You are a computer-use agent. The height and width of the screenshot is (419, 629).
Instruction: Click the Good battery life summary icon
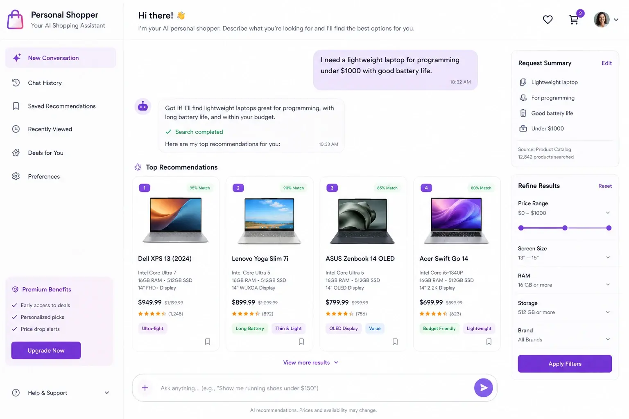[523, 113]
